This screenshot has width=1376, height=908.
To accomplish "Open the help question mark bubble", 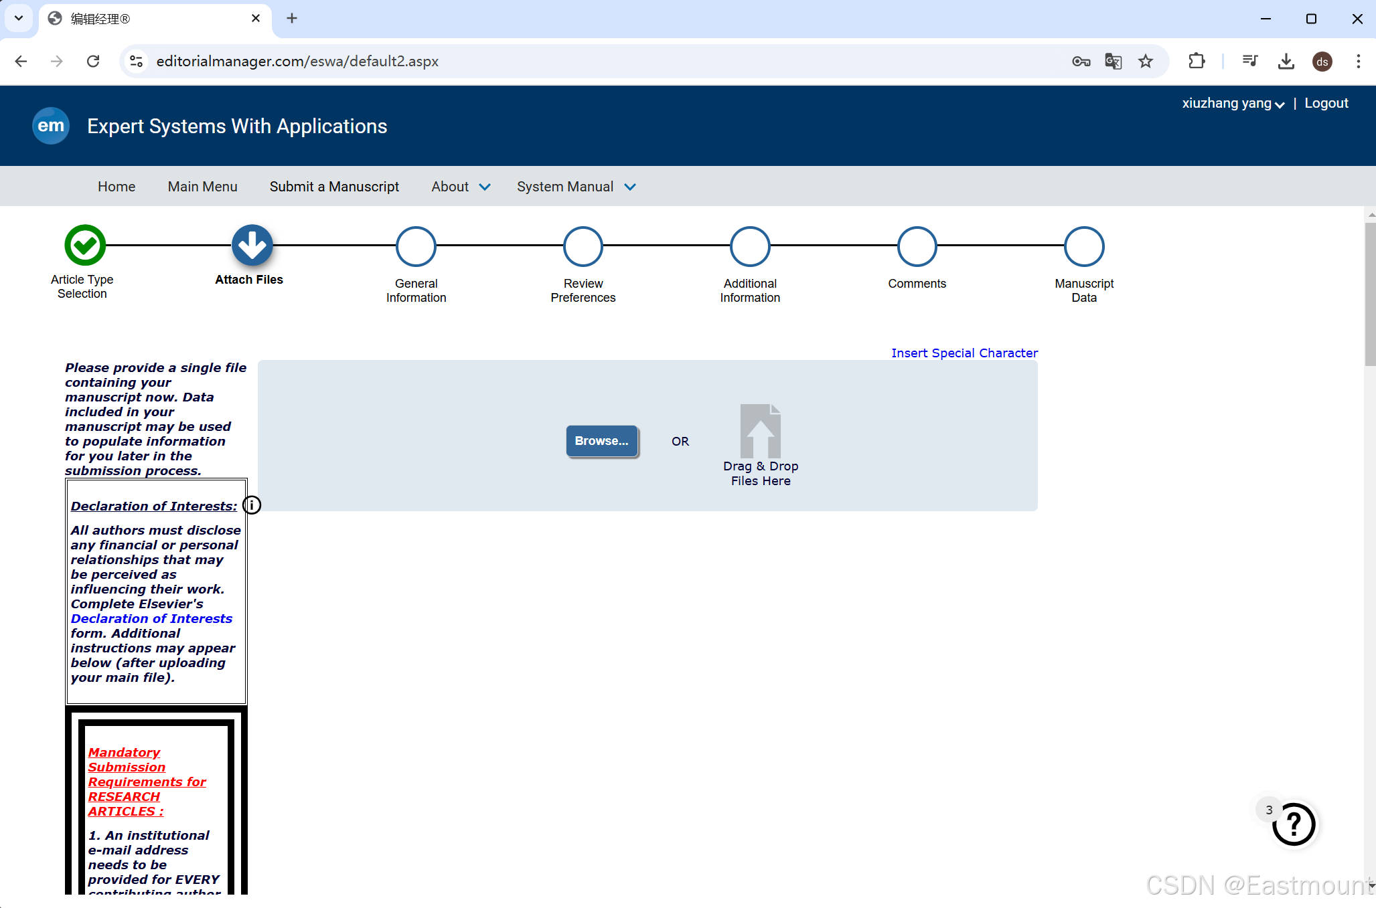I will pos(1293,824).
